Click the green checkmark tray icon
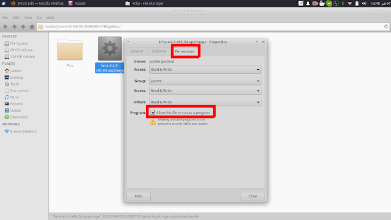The width and height of the screenshot is (391, 220). point(329,3)
